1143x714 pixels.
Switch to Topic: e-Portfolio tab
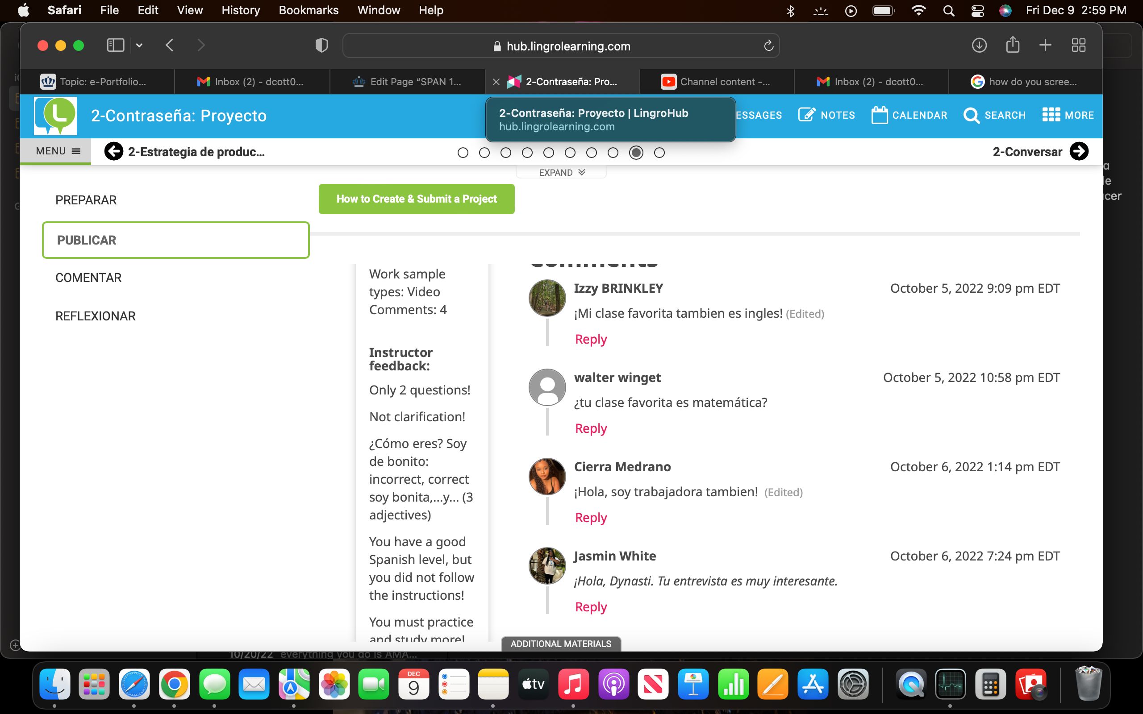(x=97, y=82)
